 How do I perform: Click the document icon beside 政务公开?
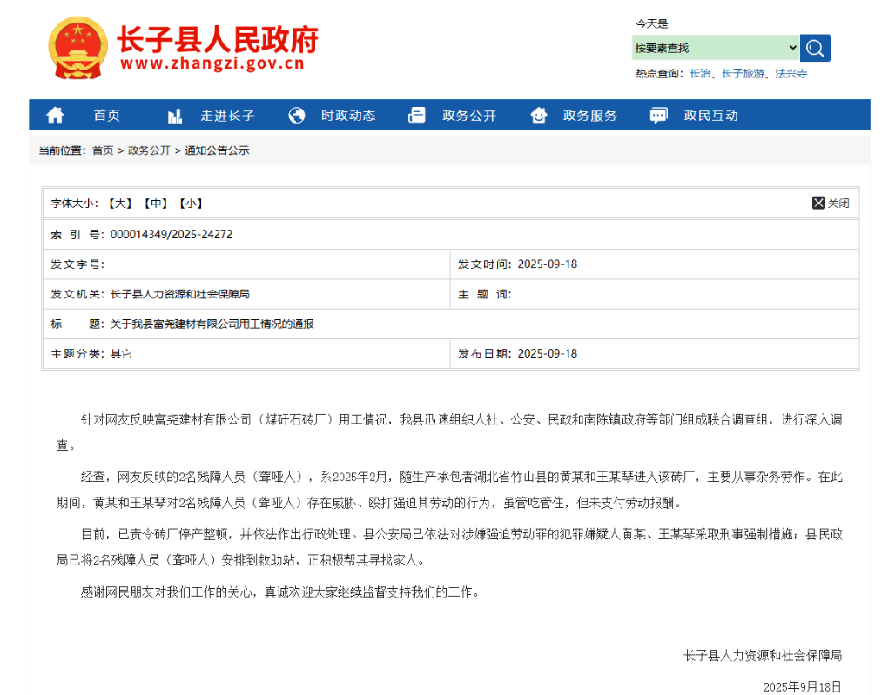[417, 116]
